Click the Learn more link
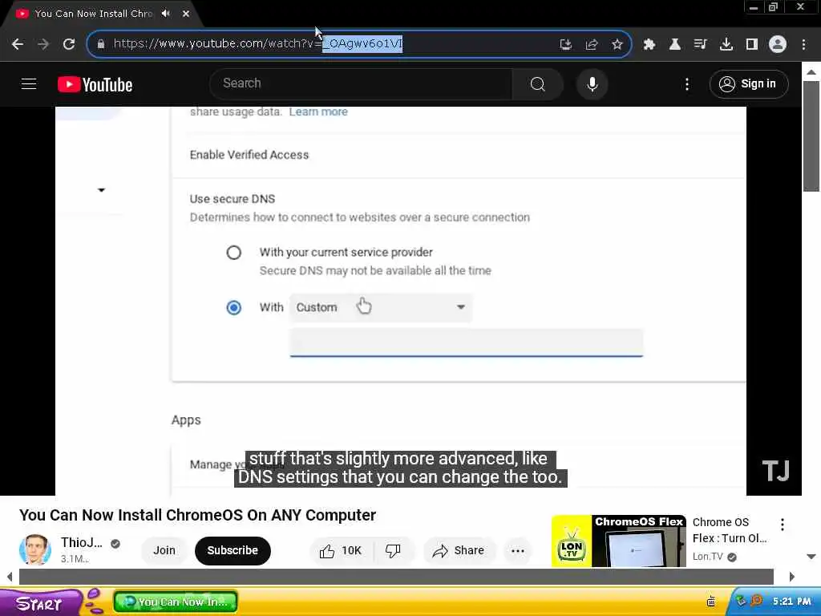Screen dimensions: 821x616 point(318,111)
